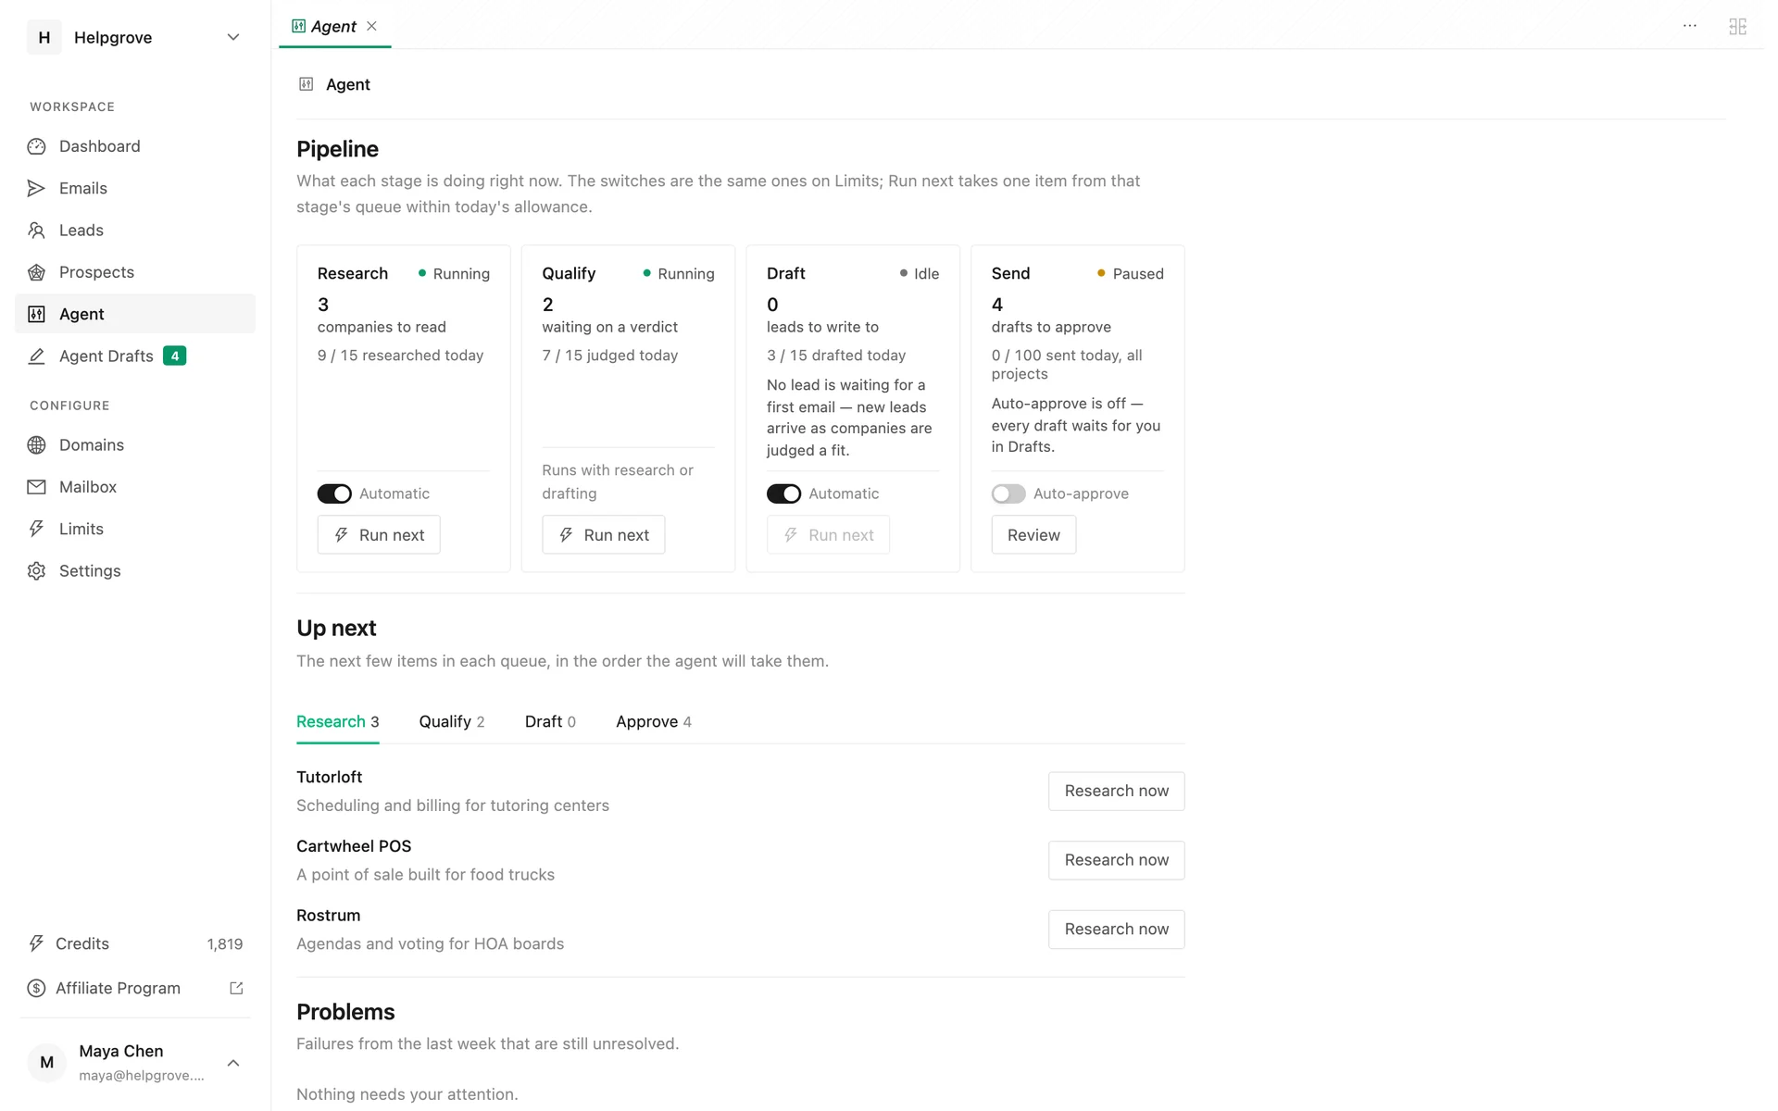Click Research now for Cartwheel POS
This screenshot has height=1111, width=1778.
[x=1116, y=860]
